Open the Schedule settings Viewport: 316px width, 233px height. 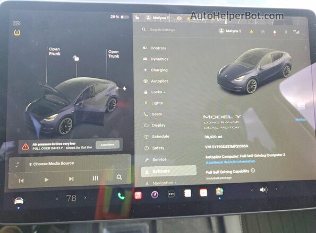pyautogui.click(x=157, y=137)
